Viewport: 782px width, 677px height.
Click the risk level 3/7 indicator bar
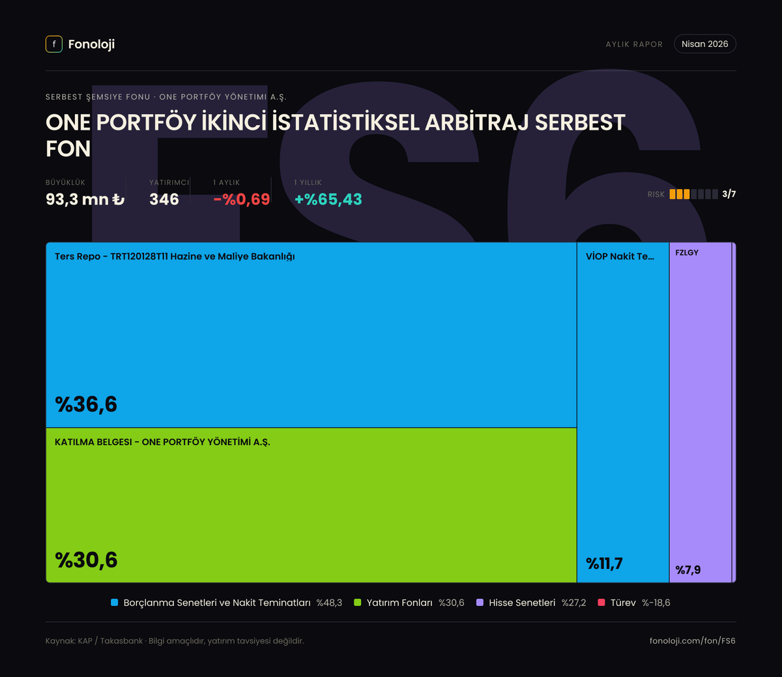click(693, 194)
